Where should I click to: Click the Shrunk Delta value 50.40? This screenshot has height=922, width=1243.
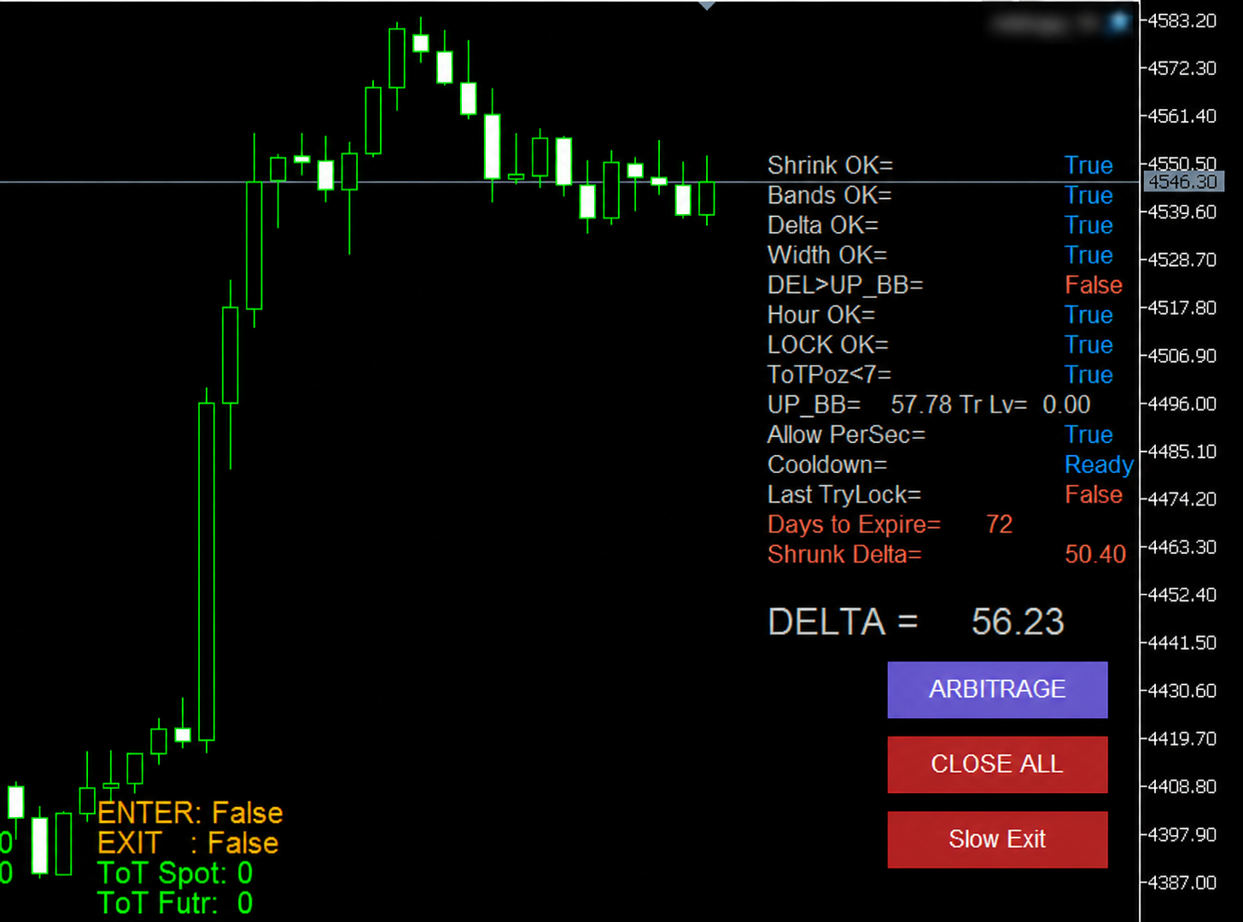1095,554
